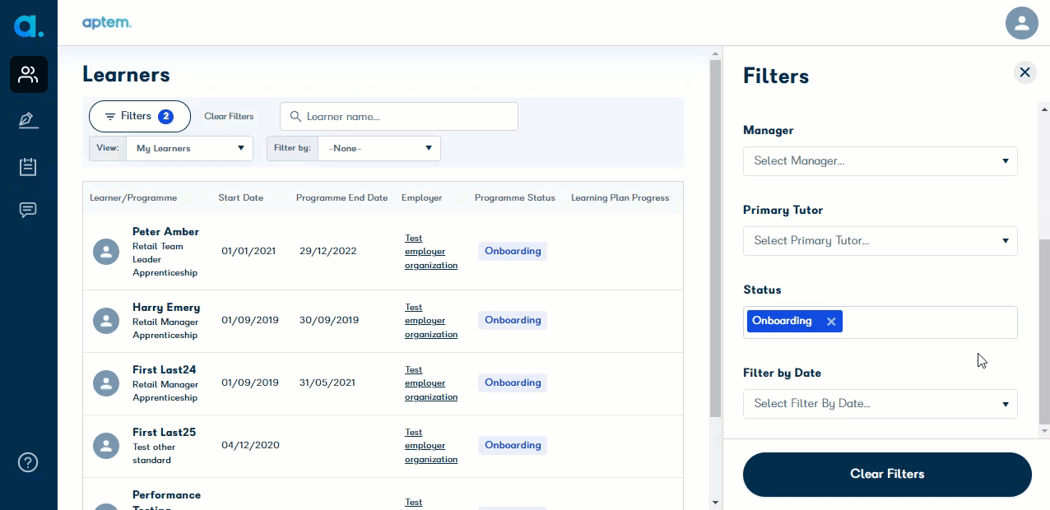Viewport: 1050px width, 510px height.
Task: Click Peter Amber's Onboarding status badge
Action: (x=513, y=252)
